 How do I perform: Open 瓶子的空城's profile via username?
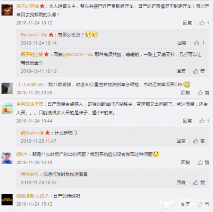pos(27,6)
